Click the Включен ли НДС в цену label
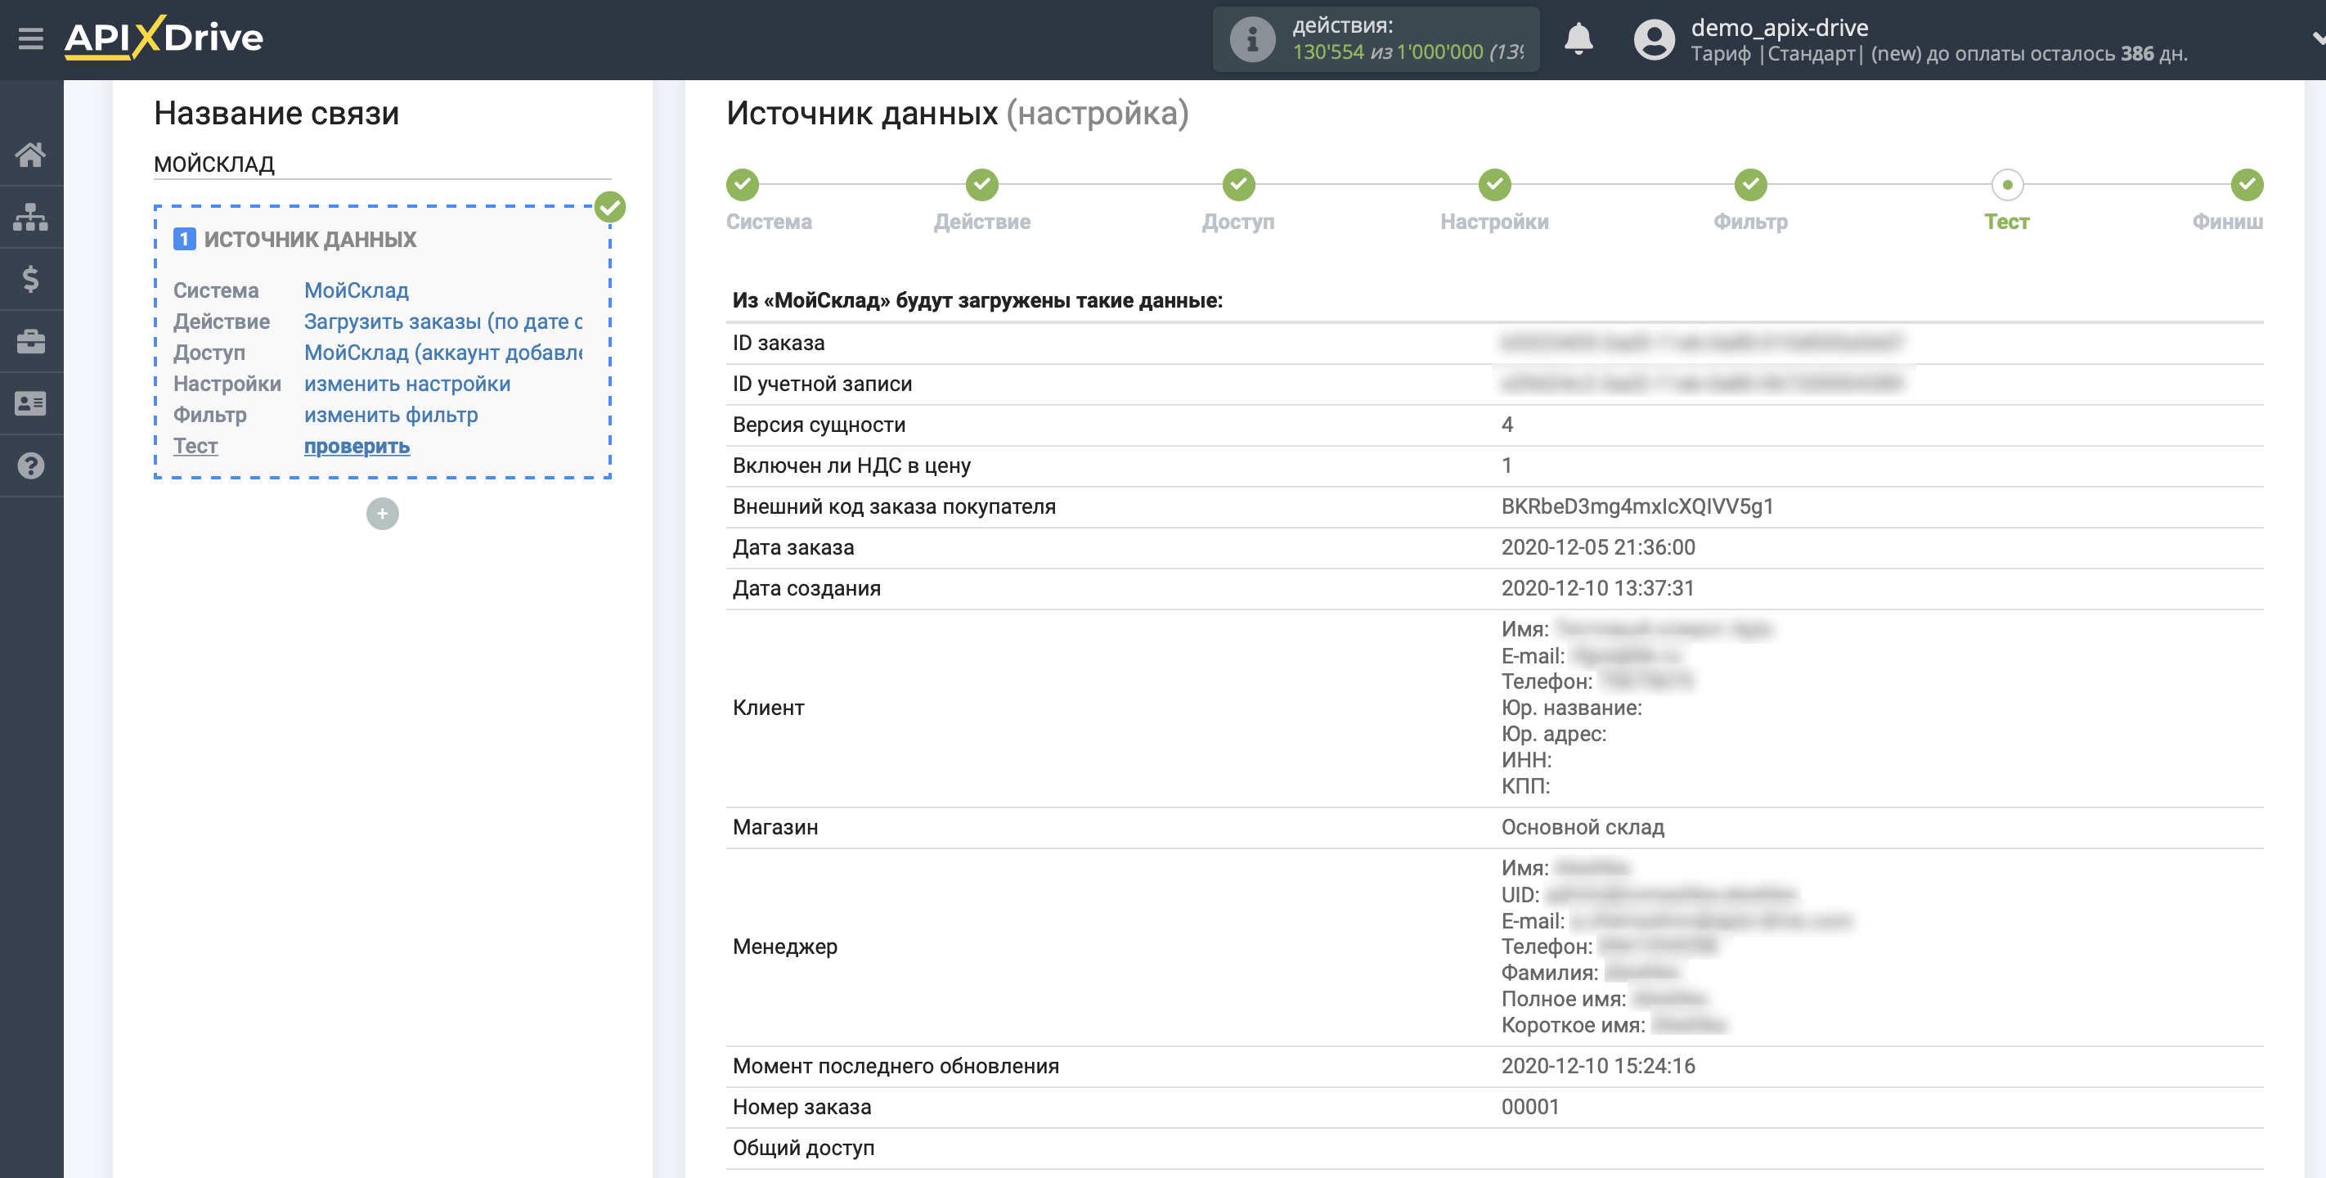 [x=851, y=466]
